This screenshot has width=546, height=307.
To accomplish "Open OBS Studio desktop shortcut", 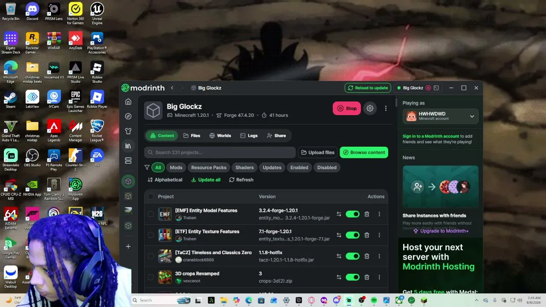I will (x=32, y=159).
